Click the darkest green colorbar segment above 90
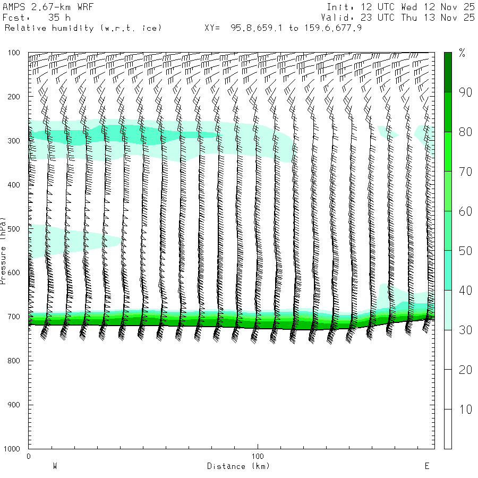Viewport: 478px width, 478px height. 448,72
